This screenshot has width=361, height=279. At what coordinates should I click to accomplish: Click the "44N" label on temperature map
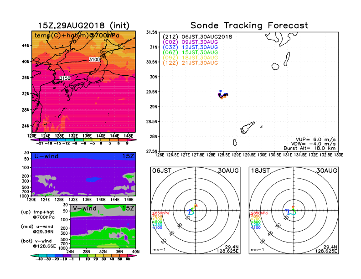[26, 46]
